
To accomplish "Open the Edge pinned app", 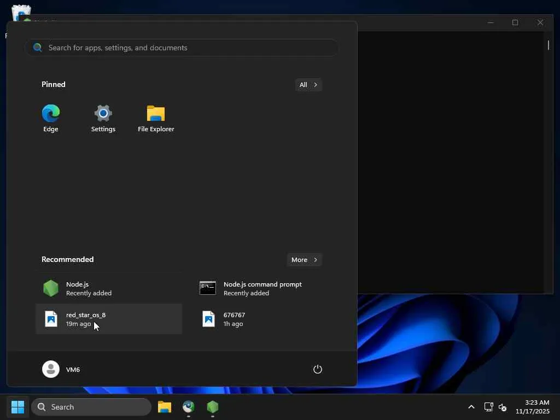I will 51,118.
